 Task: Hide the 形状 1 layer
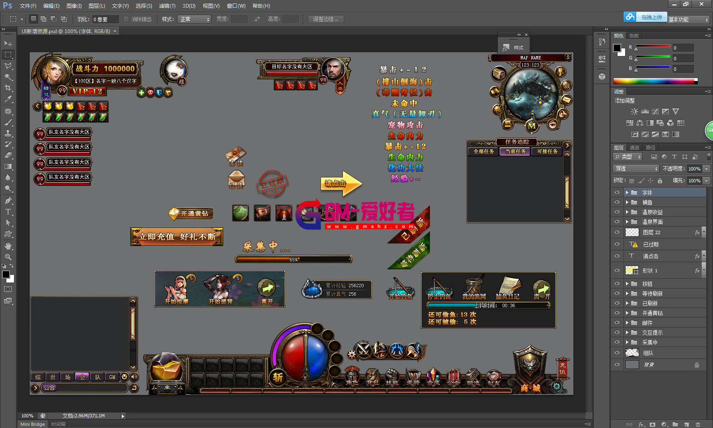click(617, 271)
